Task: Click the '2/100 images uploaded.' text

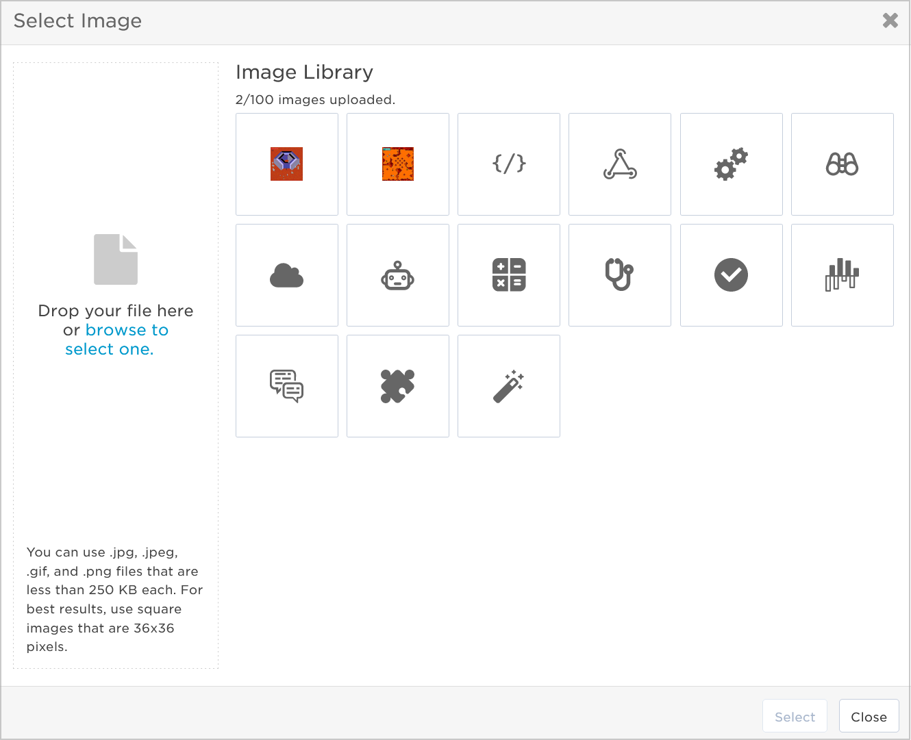Action: coord(315,100)
